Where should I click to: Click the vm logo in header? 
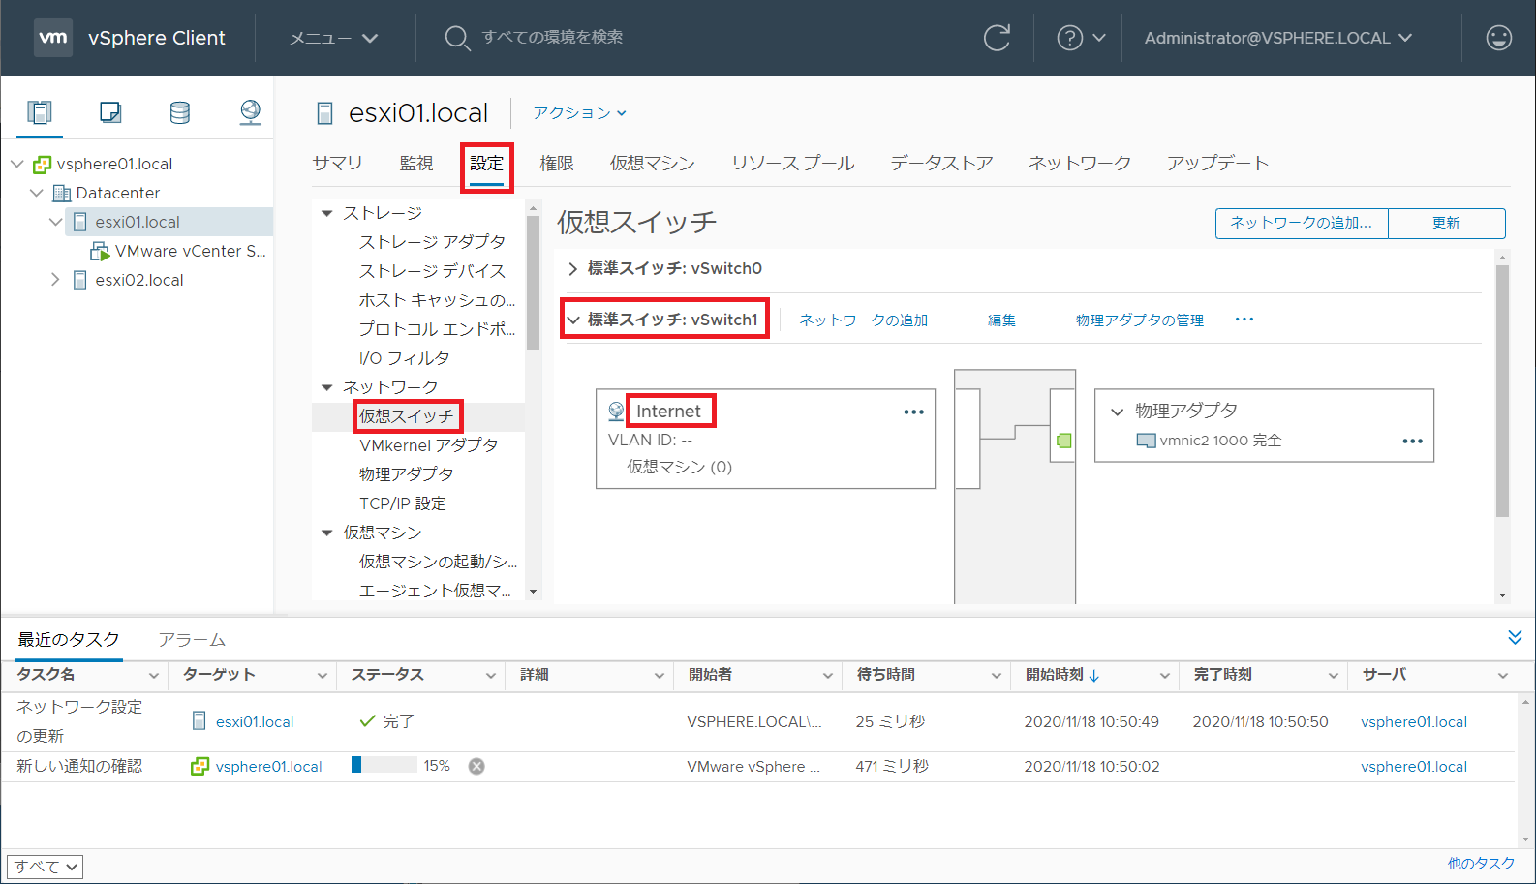(53, 38)
